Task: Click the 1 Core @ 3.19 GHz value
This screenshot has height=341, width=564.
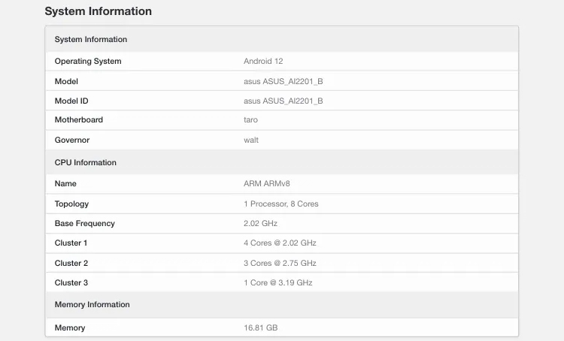Action: [x=277, y=282]
